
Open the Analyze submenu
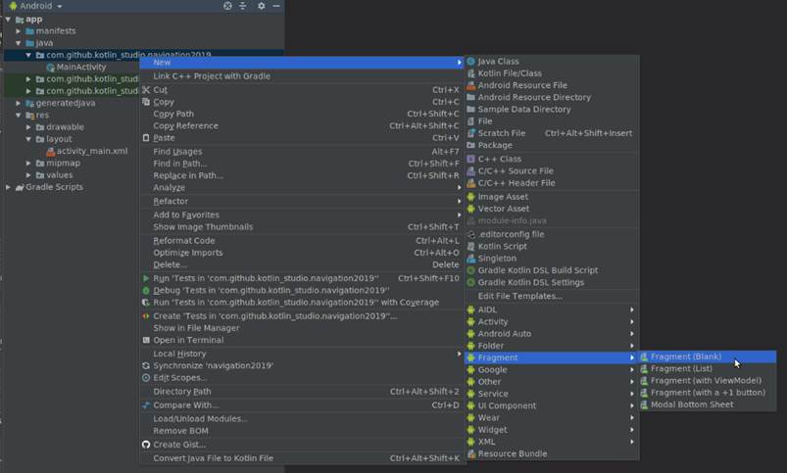302,188
